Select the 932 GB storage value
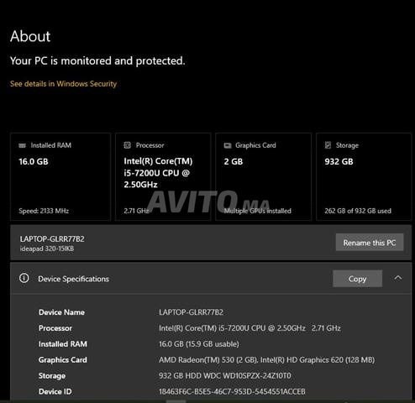Viewport: 415px width, 403px height. click(339, 161)
